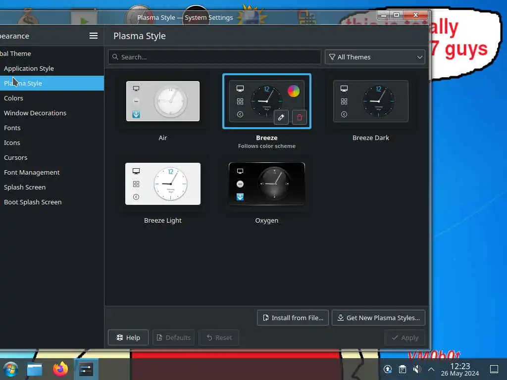Open Application Style settings page
507x380 pixels.
(51, 68)
